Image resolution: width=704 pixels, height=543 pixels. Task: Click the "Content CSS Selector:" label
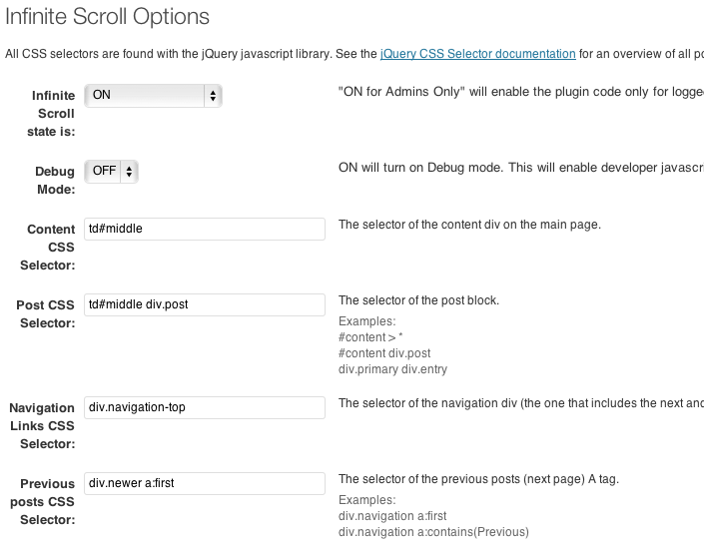(x=48, y=248)
